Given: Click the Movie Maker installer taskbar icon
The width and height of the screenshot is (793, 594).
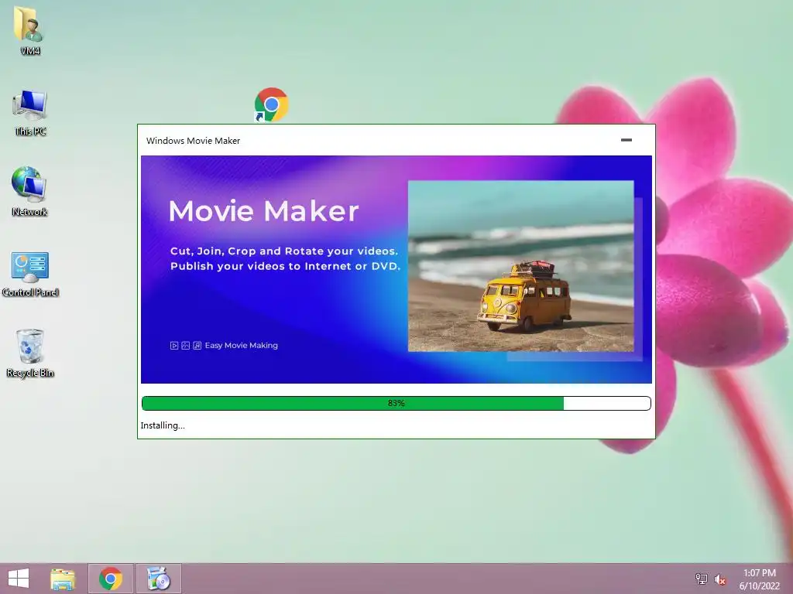Looking at the screenshot, I should (158, 579).
